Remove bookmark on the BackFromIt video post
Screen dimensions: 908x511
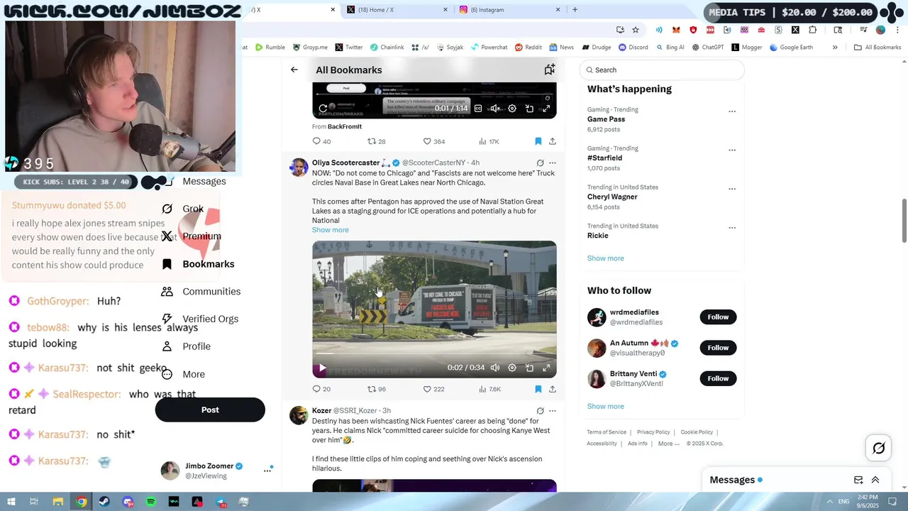pyautogui.click(x=538, y=141)
